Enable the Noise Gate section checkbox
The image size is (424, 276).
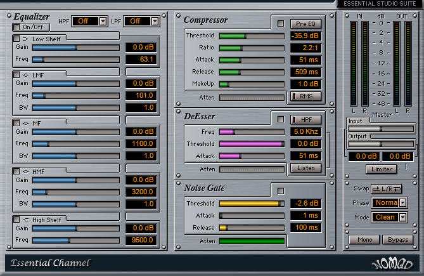pyautogui.click(x=281, y=191)
